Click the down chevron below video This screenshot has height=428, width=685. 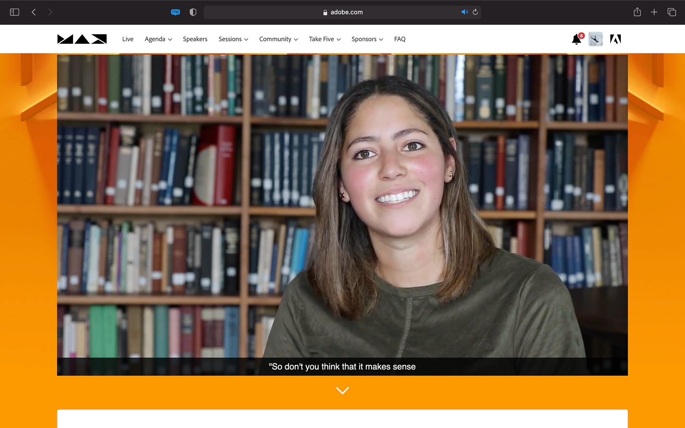tap(342, 391)
